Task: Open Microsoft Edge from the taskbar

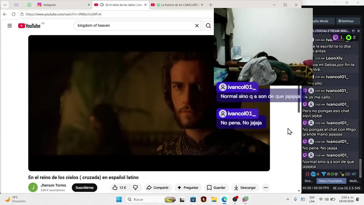Action: coord(224,199)
